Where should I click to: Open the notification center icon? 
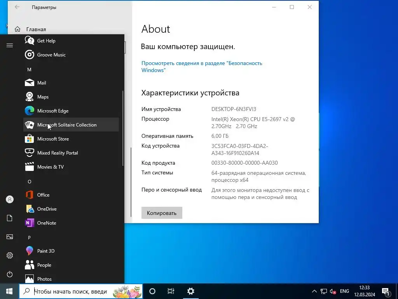[386, 291]
